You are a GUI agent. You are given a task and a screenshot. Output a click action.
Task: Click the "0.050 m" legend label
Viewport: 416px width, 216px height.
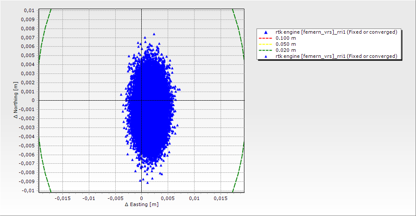[286, 44]
